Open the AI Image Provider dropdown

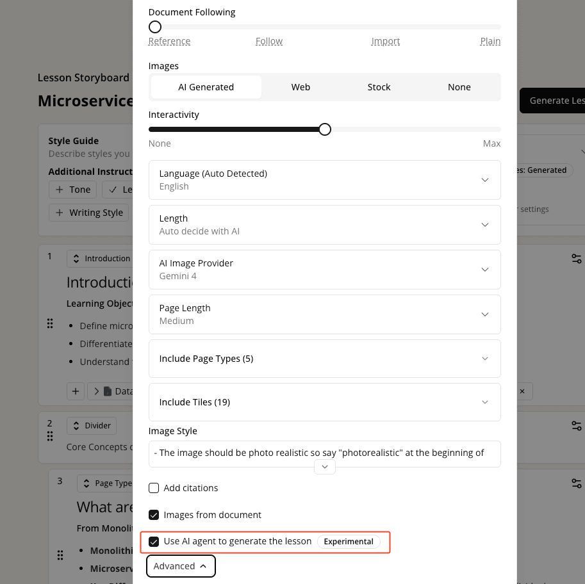click(325, 269)
